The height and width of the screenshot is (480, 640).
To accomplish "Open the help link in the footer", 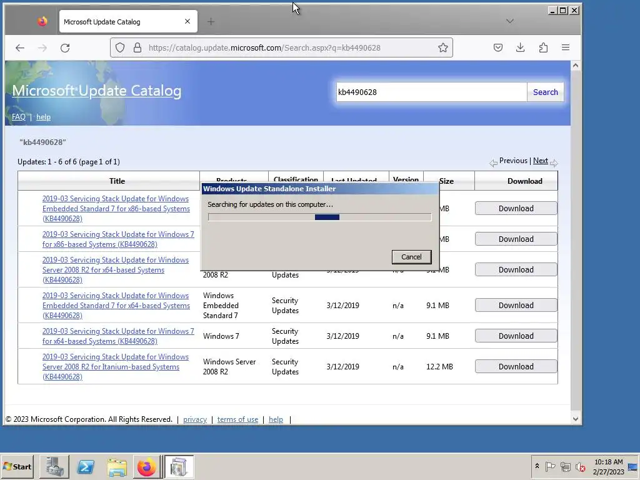I will tap(276, 419).
